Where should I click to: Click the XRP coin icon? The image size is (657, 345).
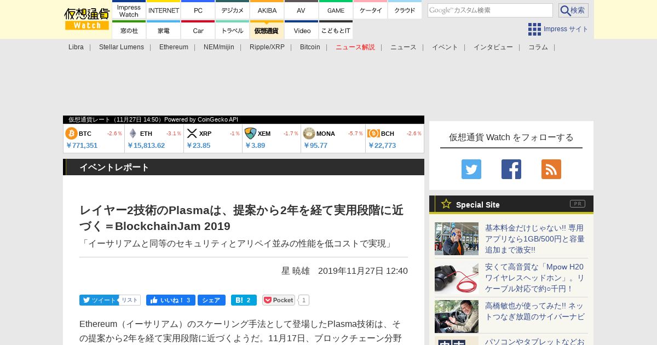coord(192,134)
